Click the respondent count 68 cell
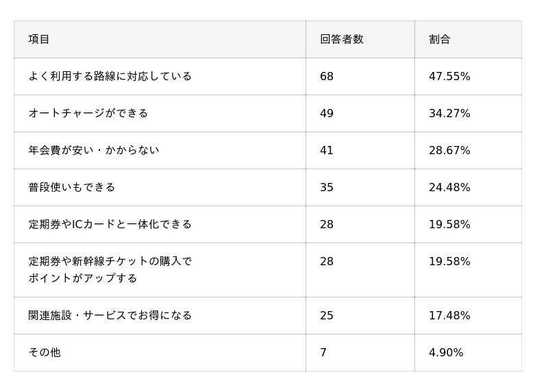This screenshot has width=548, height=392. 327,77
